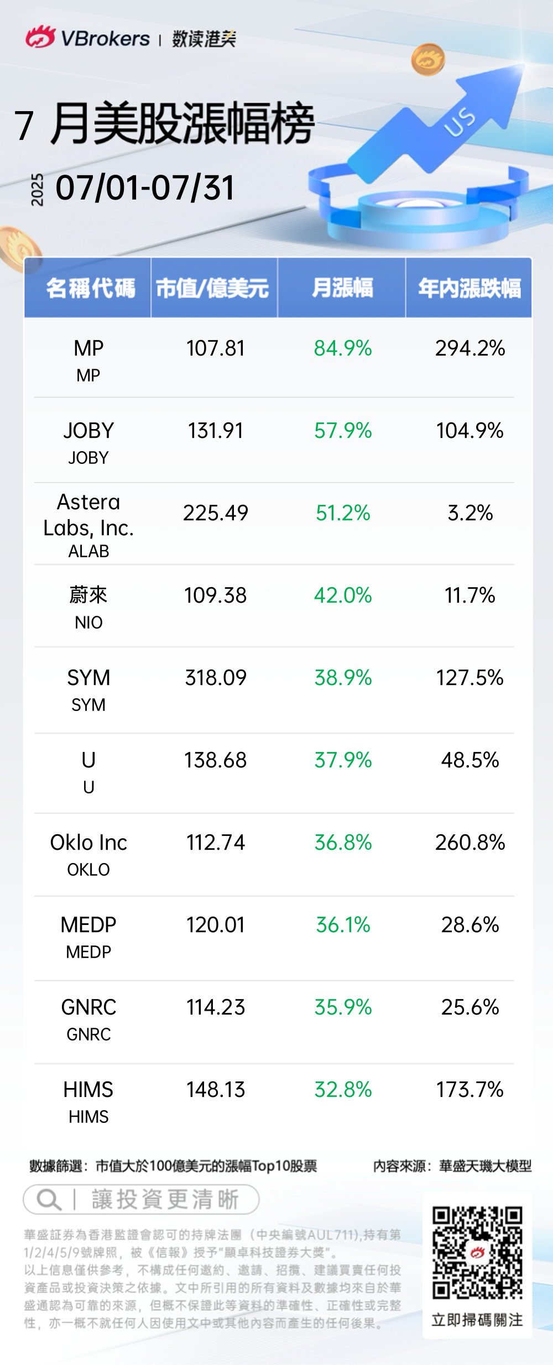Scan-click the QR code image
The height and width of the screenshot is (1365, 553).
click(477, 1252)
